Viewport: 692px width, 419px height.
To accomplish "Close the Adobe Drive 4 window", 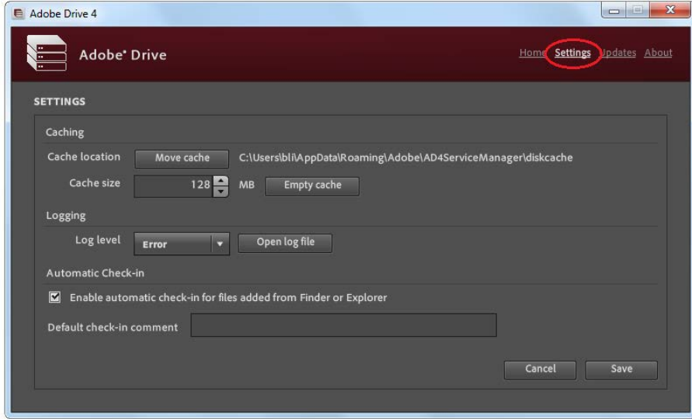I will click(x=670, y=10).
